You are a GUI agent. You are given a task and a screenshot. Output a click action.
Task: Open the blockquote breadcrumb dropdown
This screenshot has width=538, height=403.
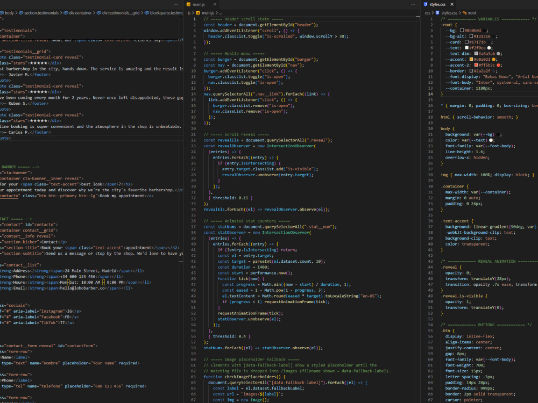[166, 13]
